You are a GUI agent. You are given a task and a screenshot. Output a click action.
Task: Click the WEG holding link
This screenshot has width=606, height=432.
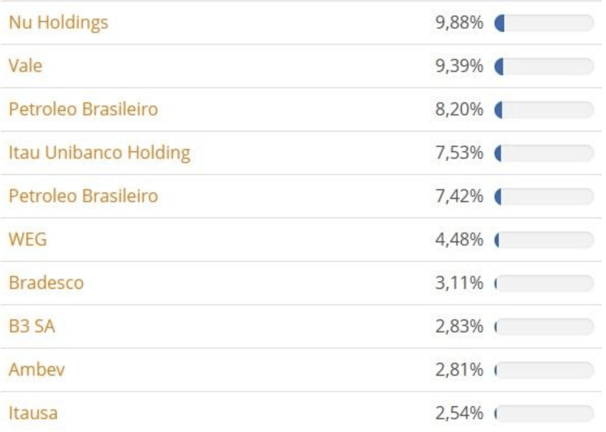tap(28, 240)
